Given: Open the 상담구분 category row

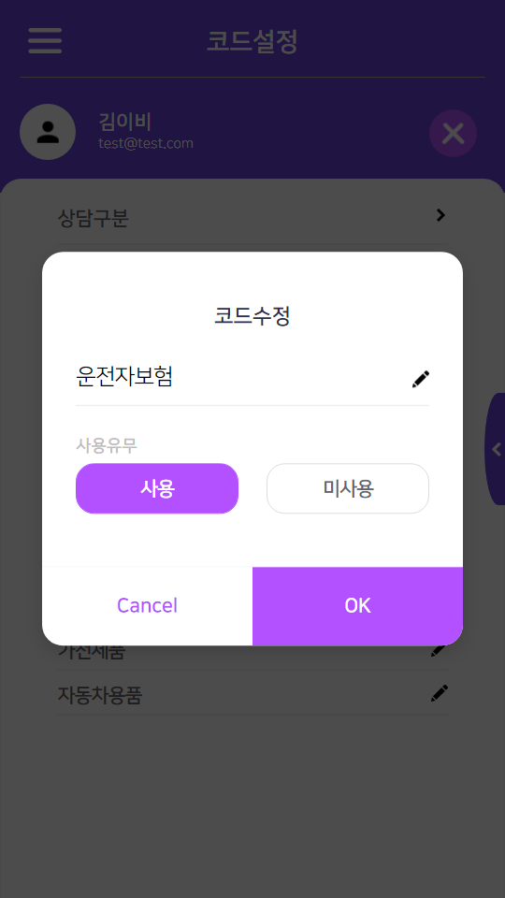Looking at the screenshot, I should (x=252, y=218).
